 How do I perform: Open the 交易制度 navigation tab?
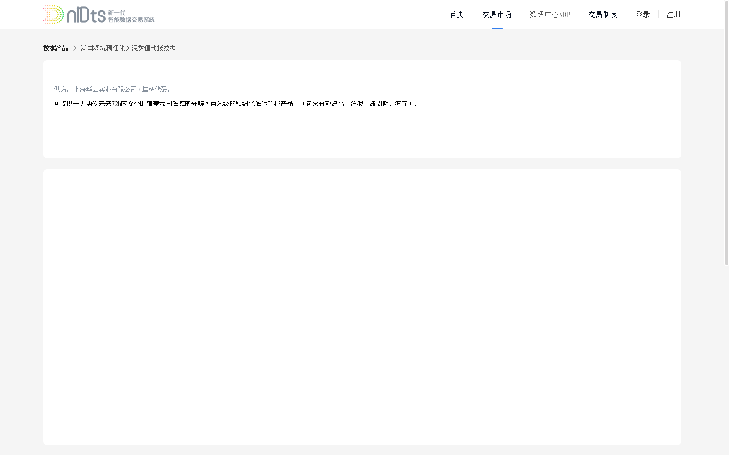coord(602,15)
